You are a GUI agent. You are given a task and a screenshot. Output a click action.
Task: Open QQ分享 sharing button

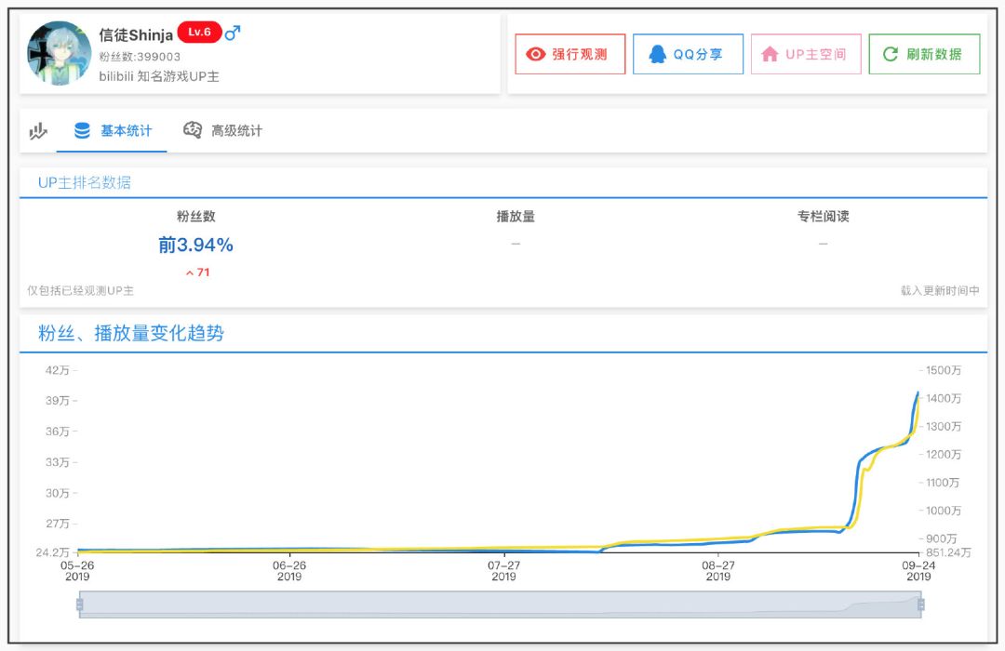click(688, 54)
